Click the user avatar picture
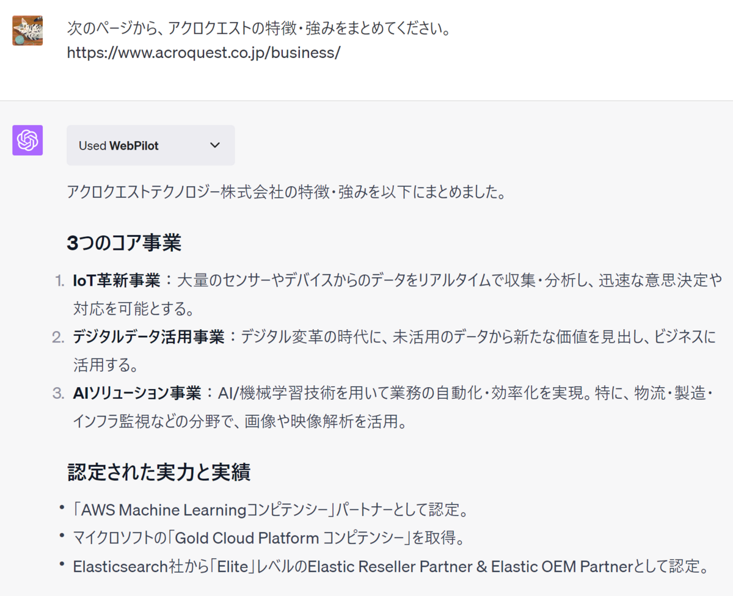The height and width of the screenshot is (596, 733). (27, 31)
